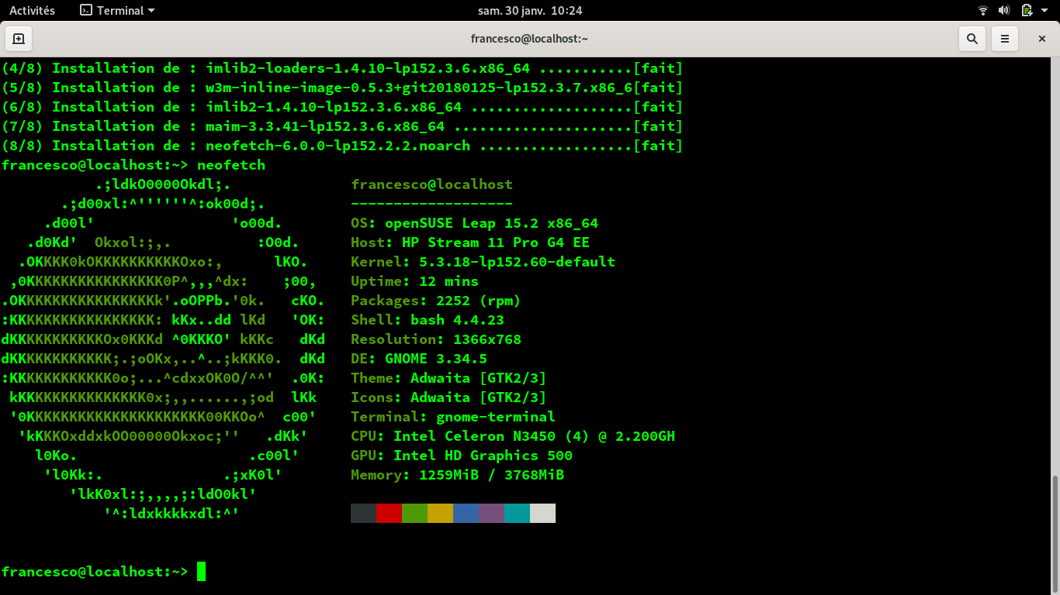The image size is (1060, 595).
Task: Click the search magnifier icon in header bar
Action: [x=972, y=39]
